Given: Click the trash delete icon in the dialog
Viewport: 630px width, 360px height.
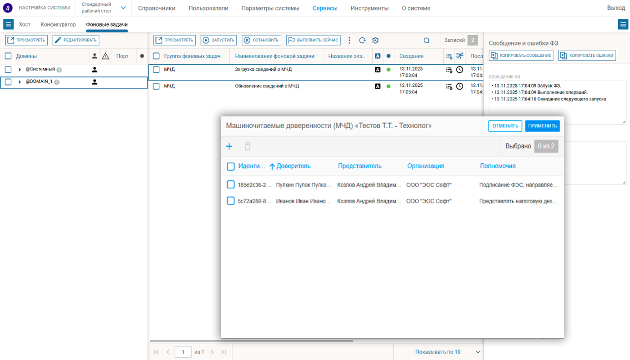Looking at the screenshot, I should pos(247,146).
